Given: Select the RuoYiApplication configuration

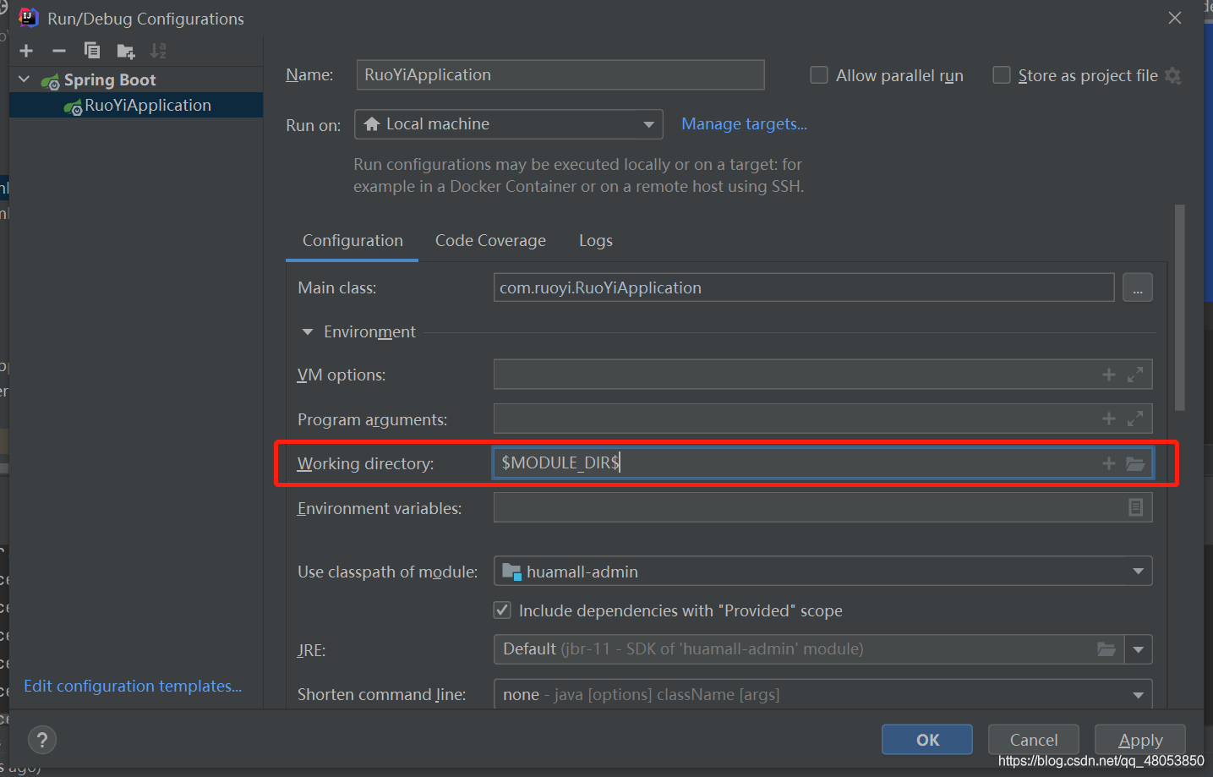Looking at the screenshot, I should point(136,105).
